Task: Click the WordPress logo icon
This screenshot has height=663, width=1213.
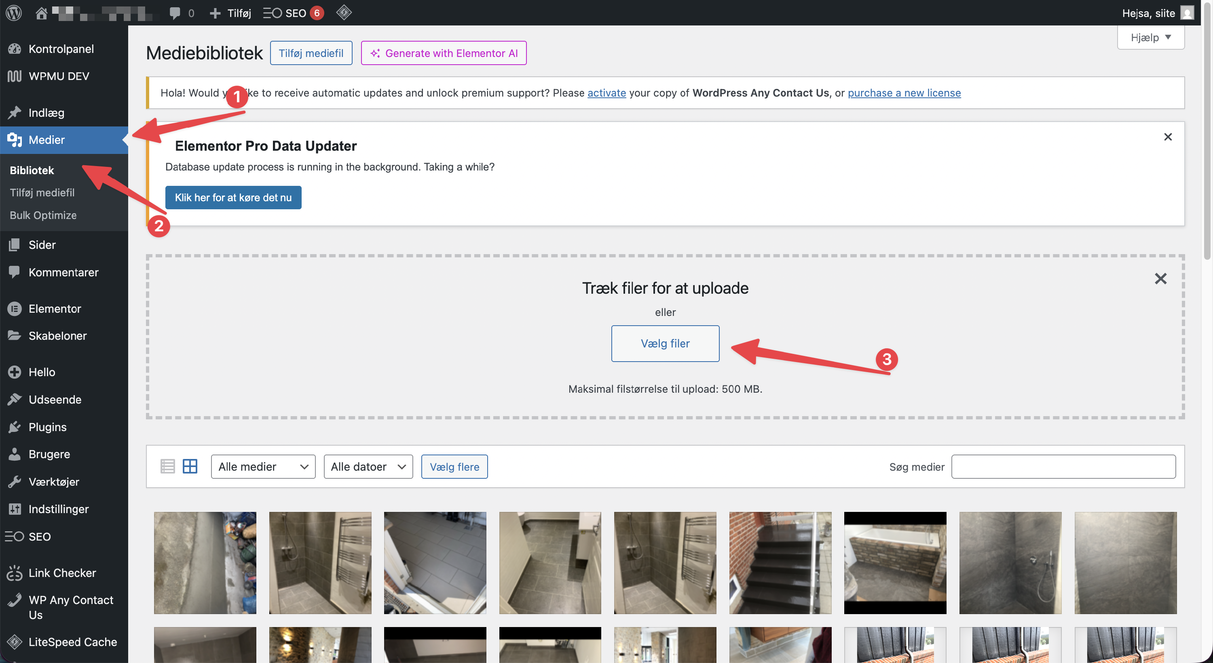Action: [x=14, y=13]
